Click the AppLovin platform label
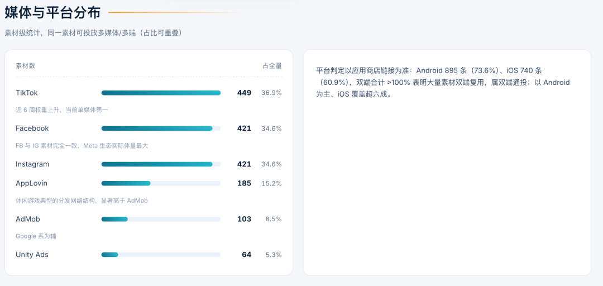 coord(31,183)
